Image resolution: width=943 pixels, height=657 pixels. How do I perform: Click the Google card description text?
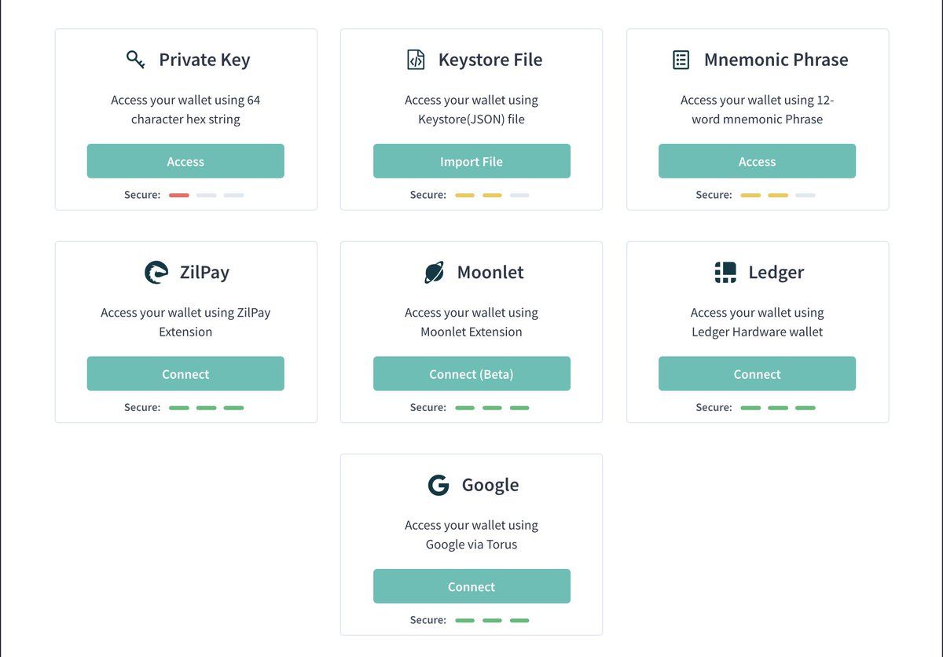472,534
